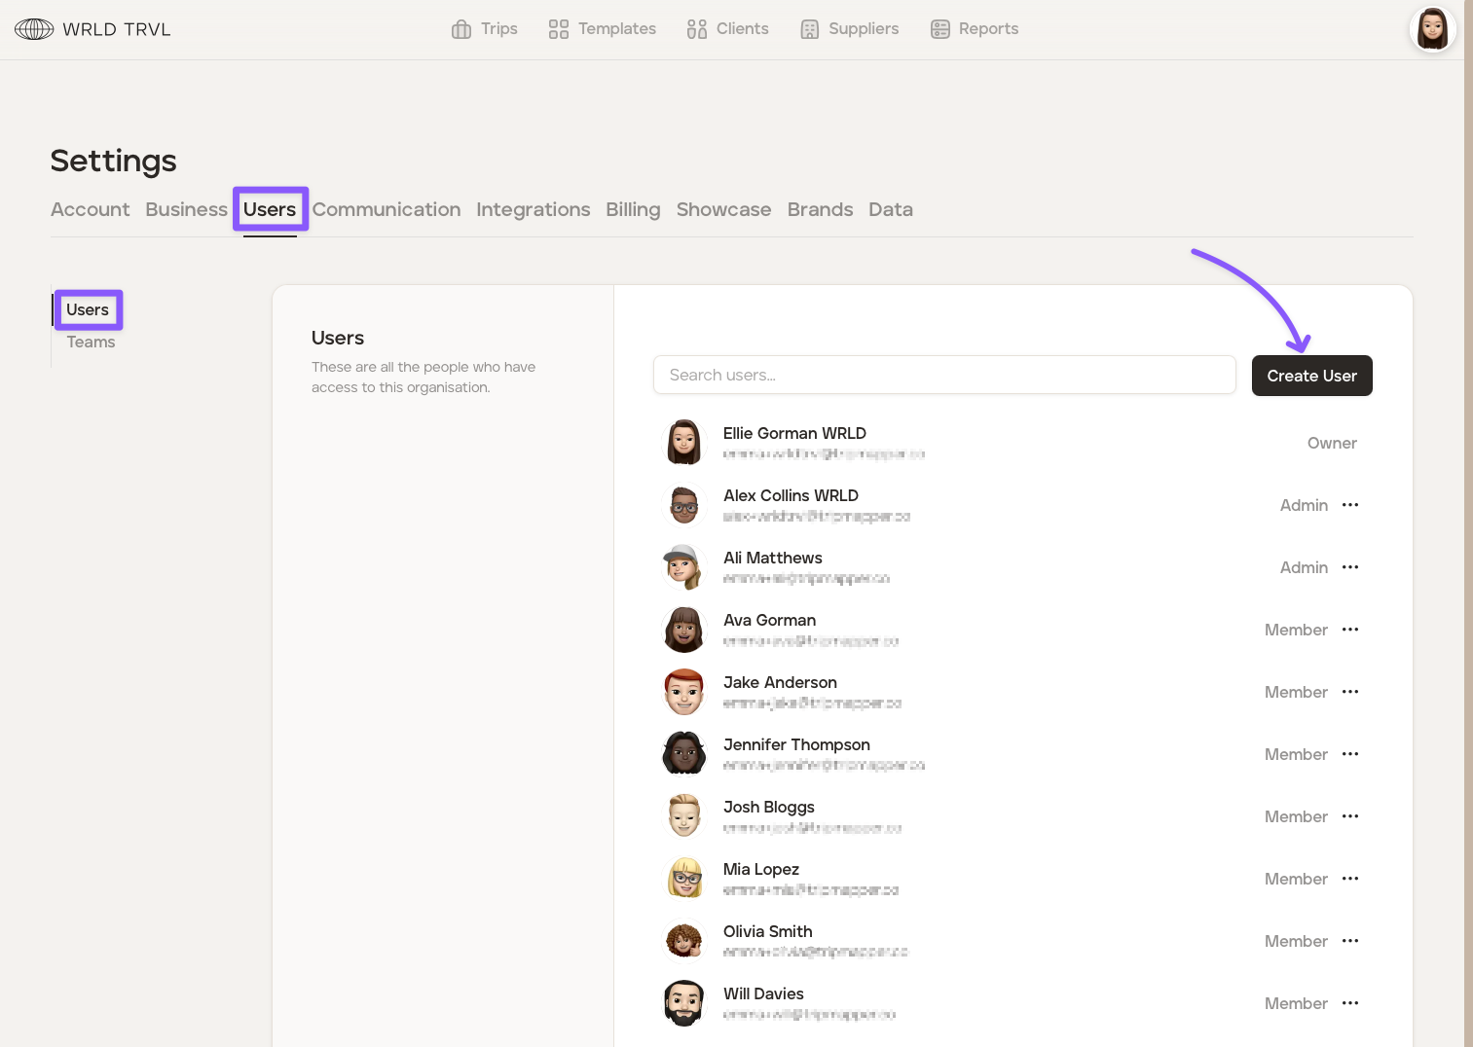
Task: Open Trips via the suitcase icon
Action: (x=461, y=29)
